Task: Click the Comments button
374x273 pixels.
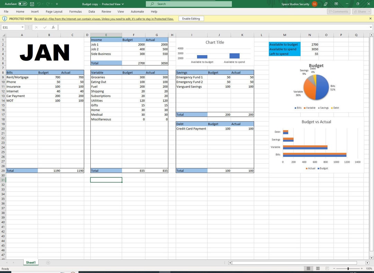Action: click(338, 11)
